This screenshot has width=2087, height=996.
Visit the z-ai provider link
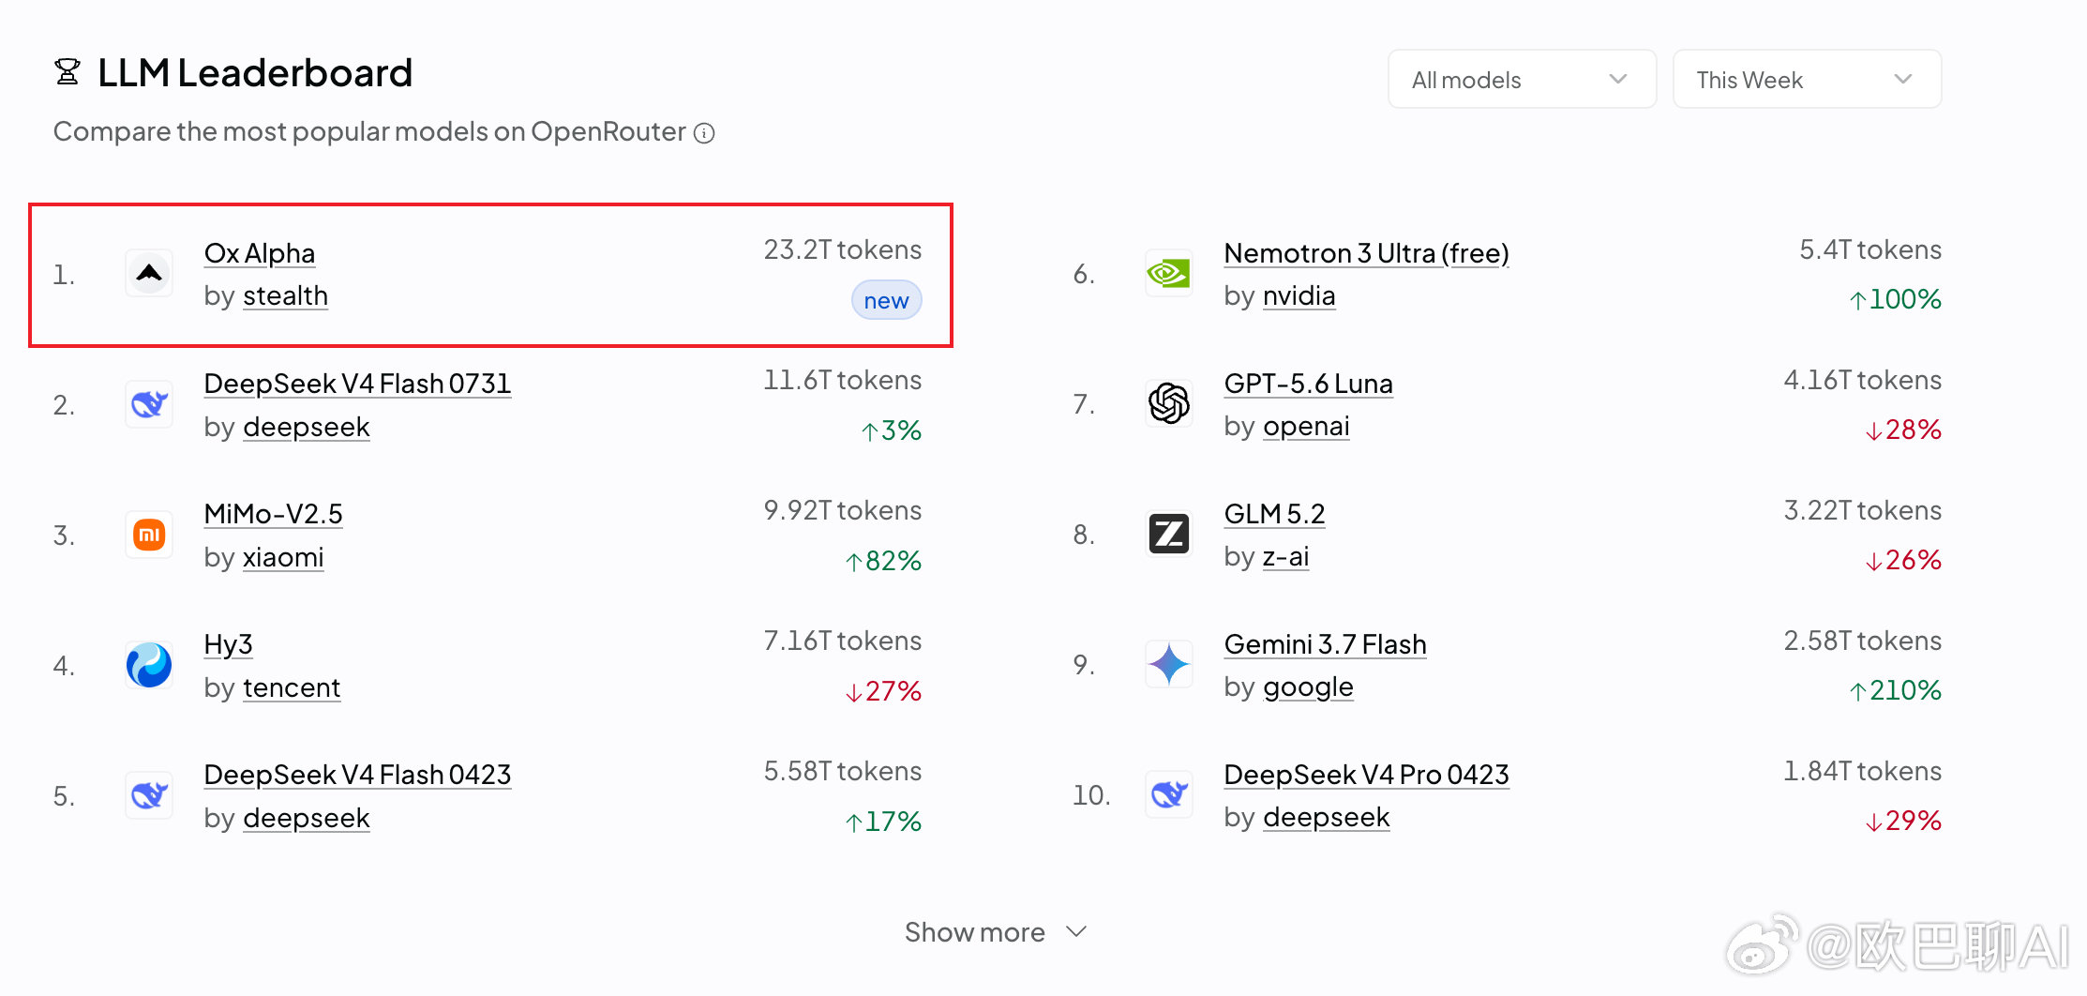click(x=1286, y=557)
